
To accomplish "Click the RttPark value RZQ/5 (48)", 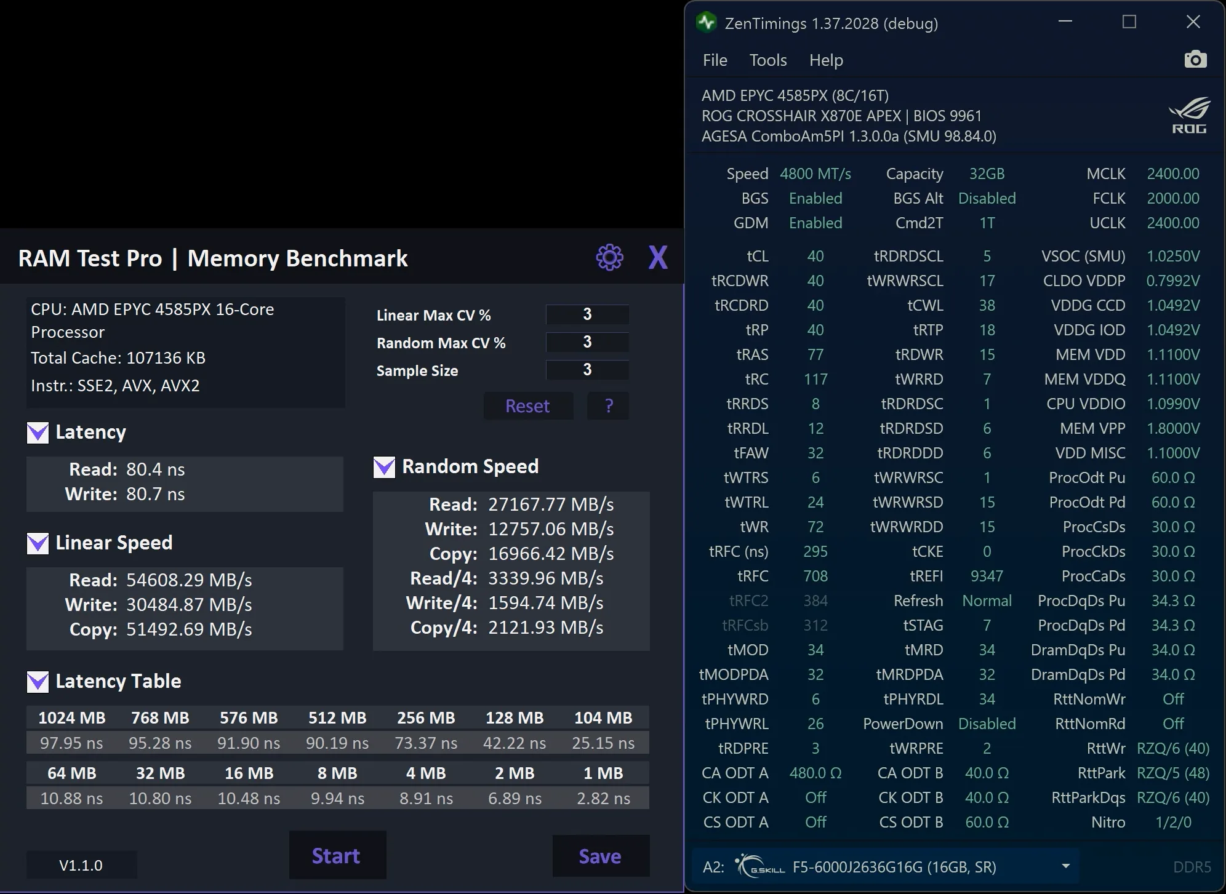I will click(x=1173, y=773).
